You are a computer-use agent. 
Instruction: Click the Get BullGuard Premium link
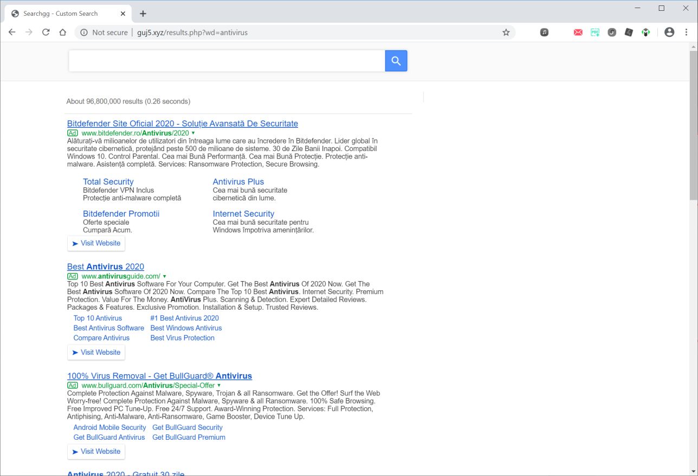pos(189,437)
